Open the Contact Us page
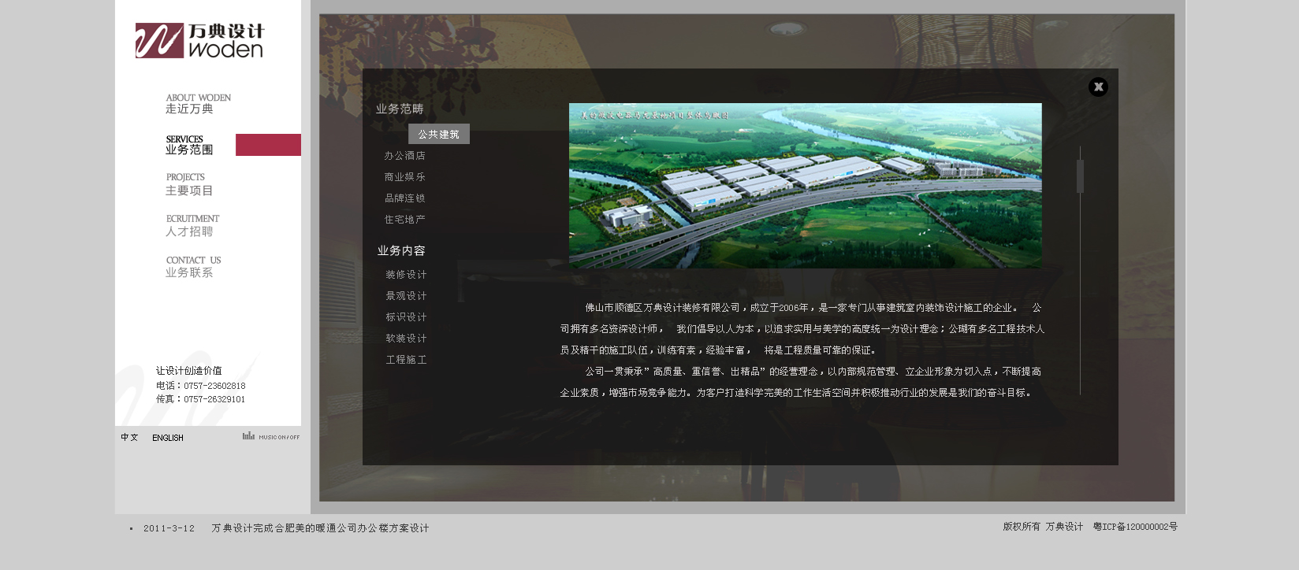The height and width of the screenshot is (570, 1299). click(x=192, y=266)
